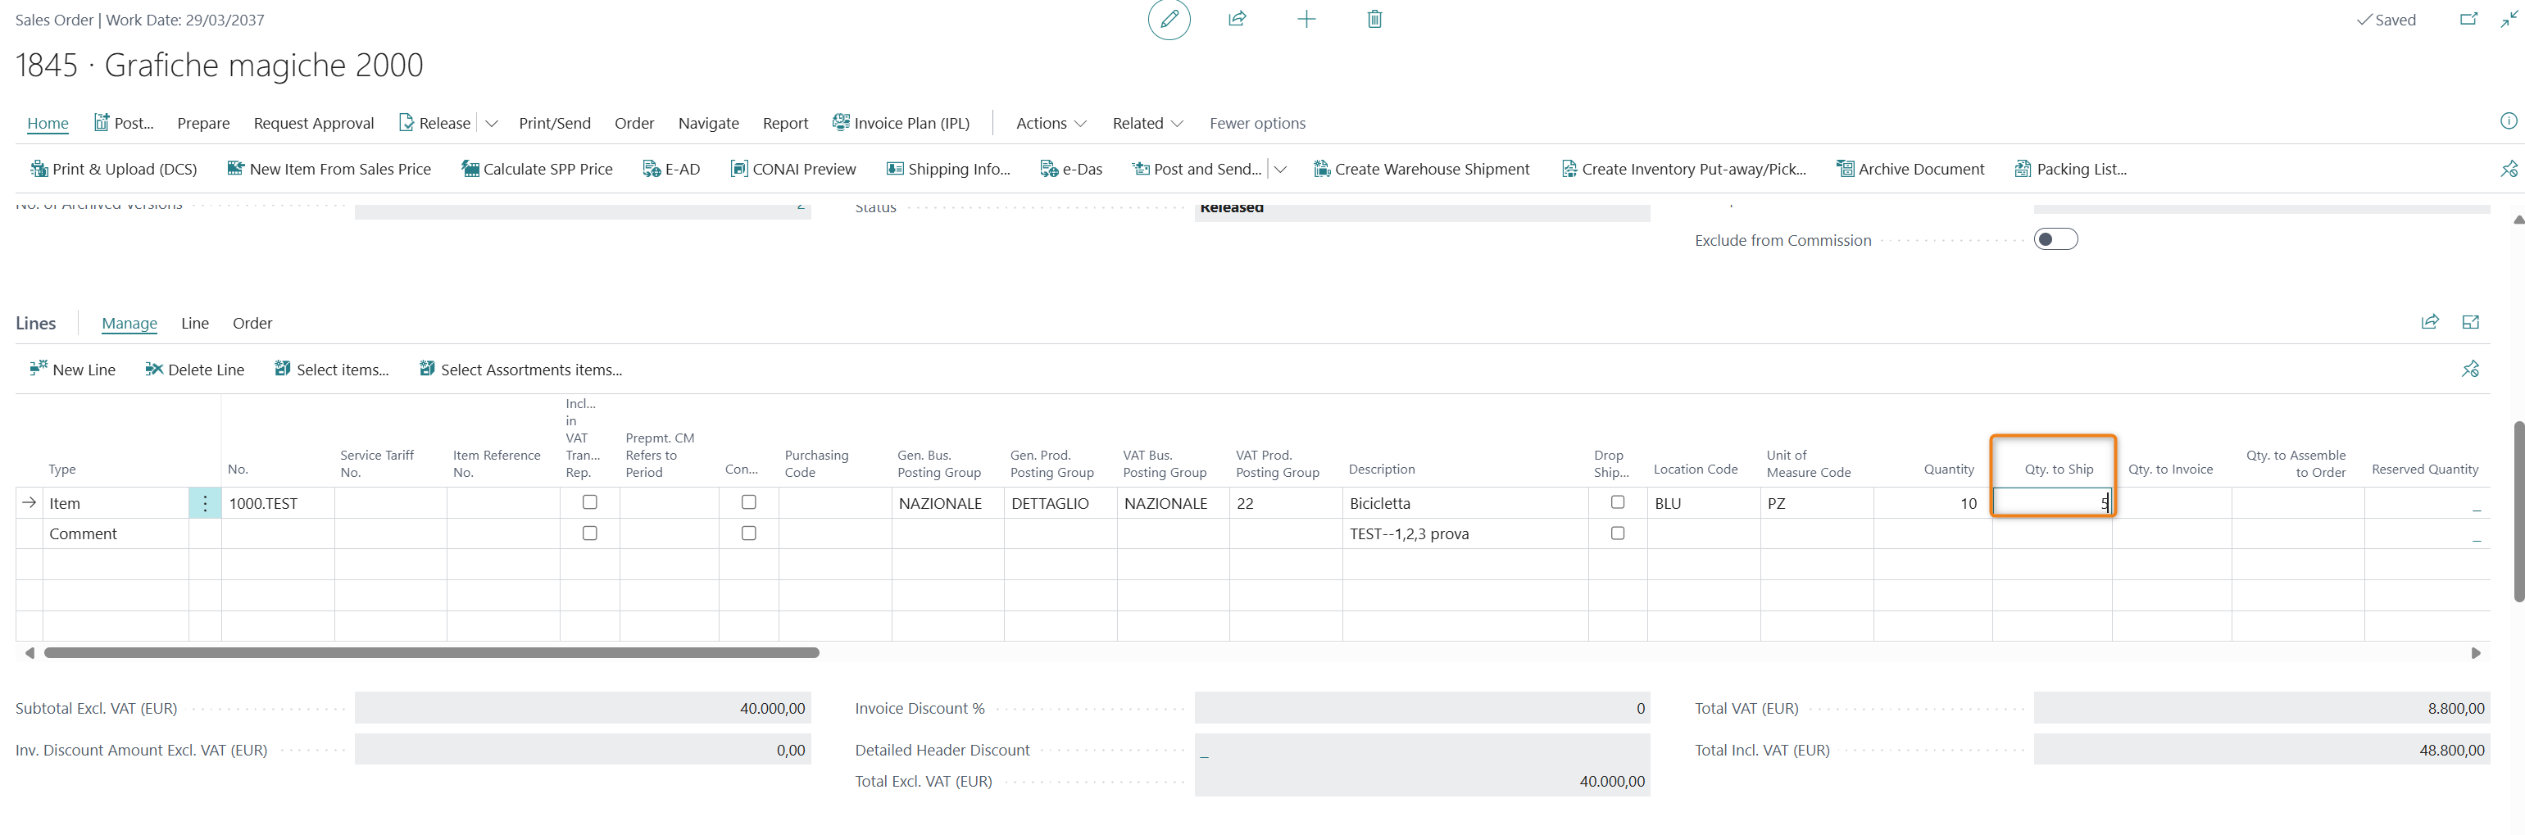Image resolution: width=2525 pixels, height=835 pixels.
Task: Switch to the Home tab
Action: point(47,123)
